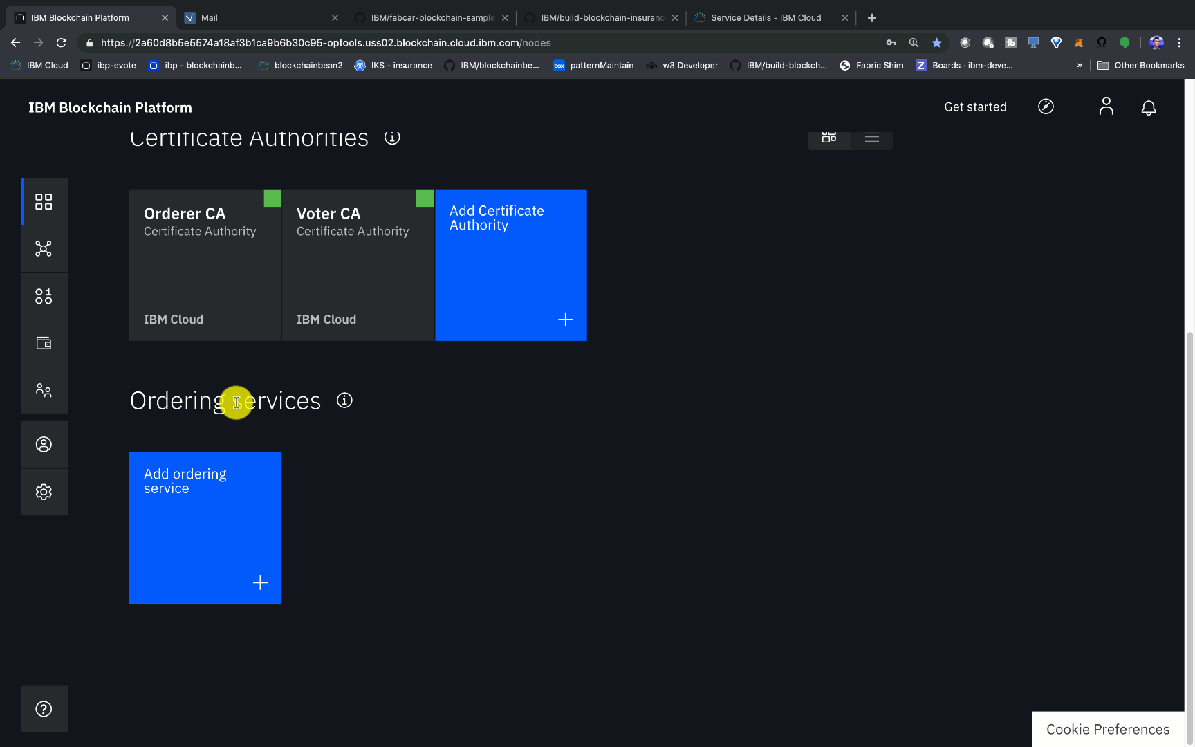1195x747 pixels.
Task: Click Add ordering service tile
Action: point(205,528)
